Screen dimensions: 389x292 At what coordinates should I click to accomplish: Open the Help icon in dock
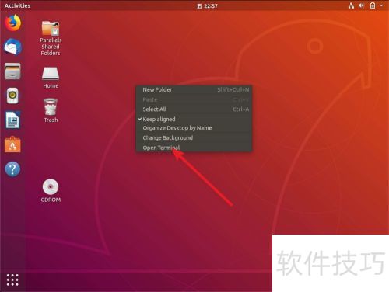(12, 169)
